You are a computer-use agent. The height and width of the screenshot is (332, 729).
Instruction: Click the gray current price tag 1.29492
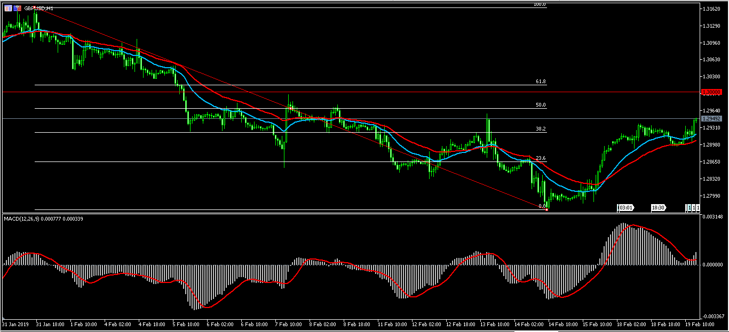tap(712, 118)
